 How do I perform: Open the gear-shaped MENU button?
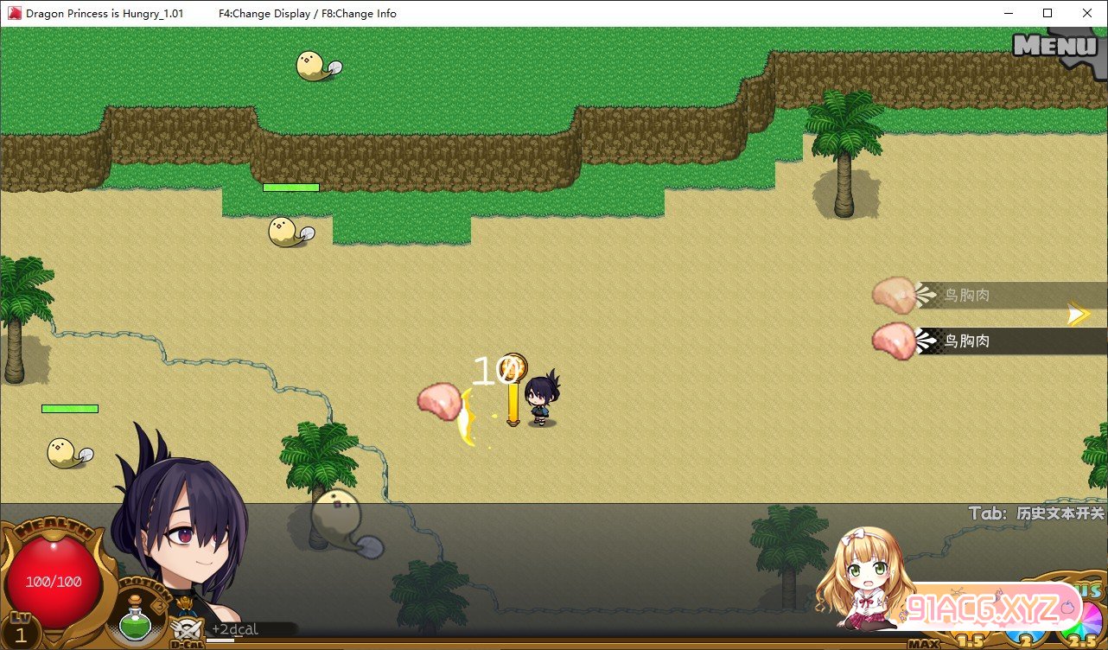[x=1056, y=47]
